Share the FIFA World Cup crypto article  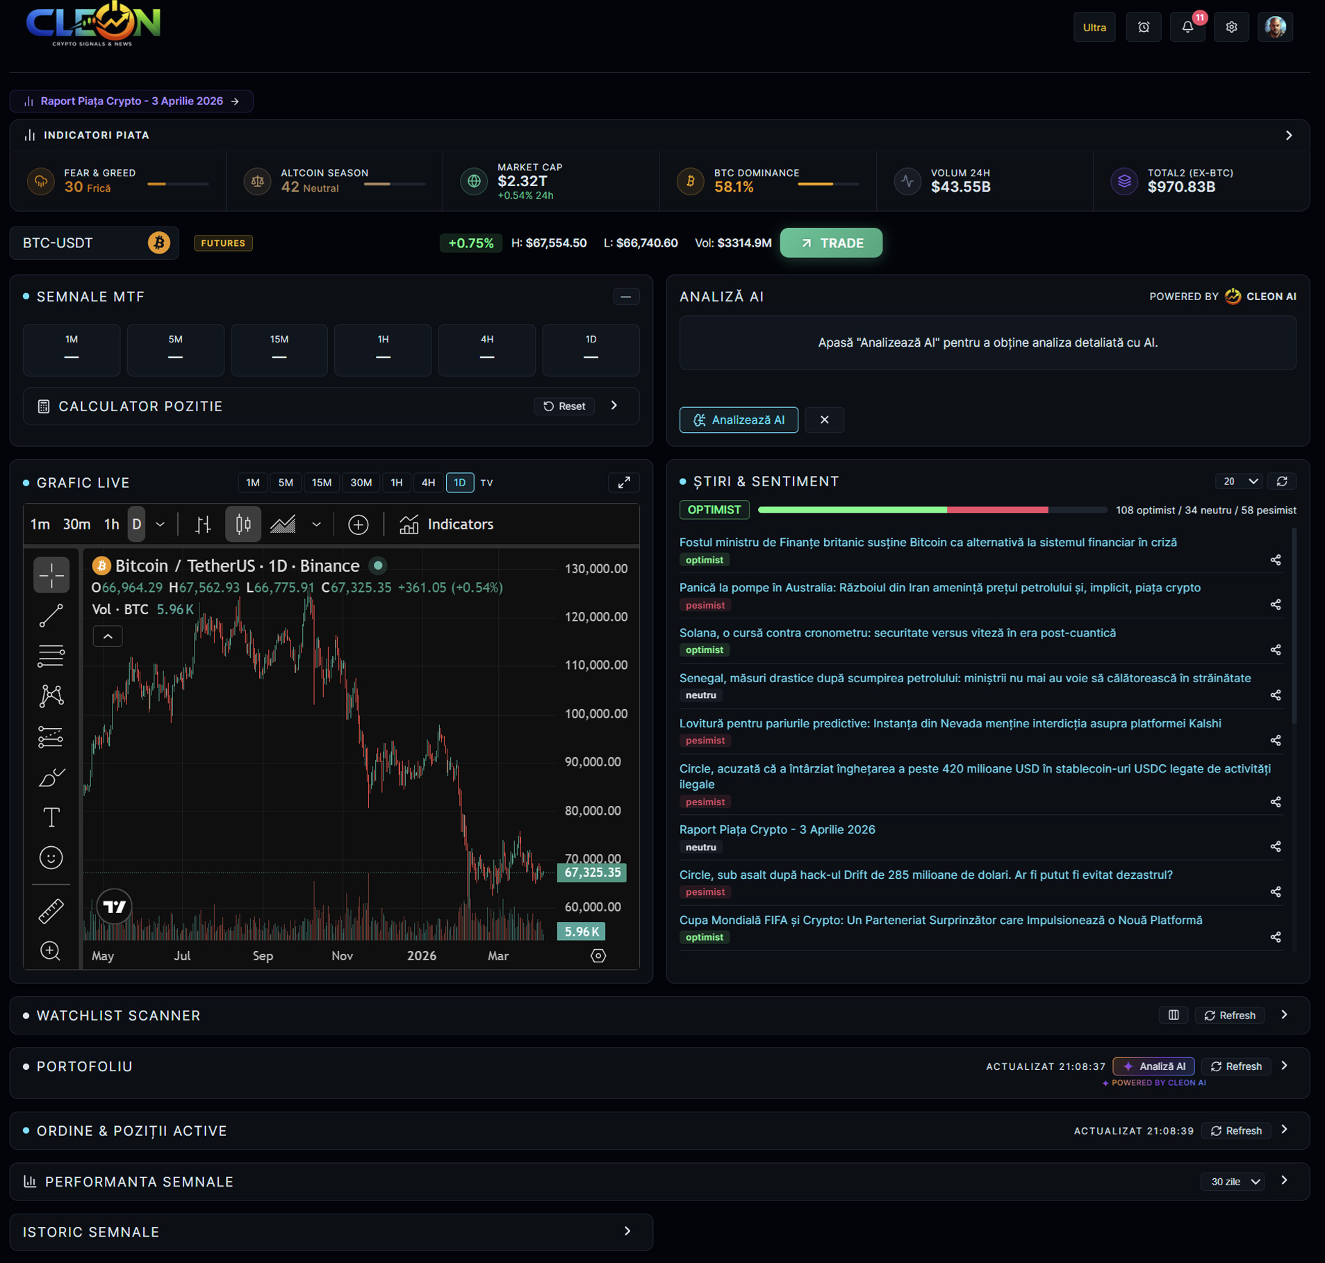tap(1276, 937)
